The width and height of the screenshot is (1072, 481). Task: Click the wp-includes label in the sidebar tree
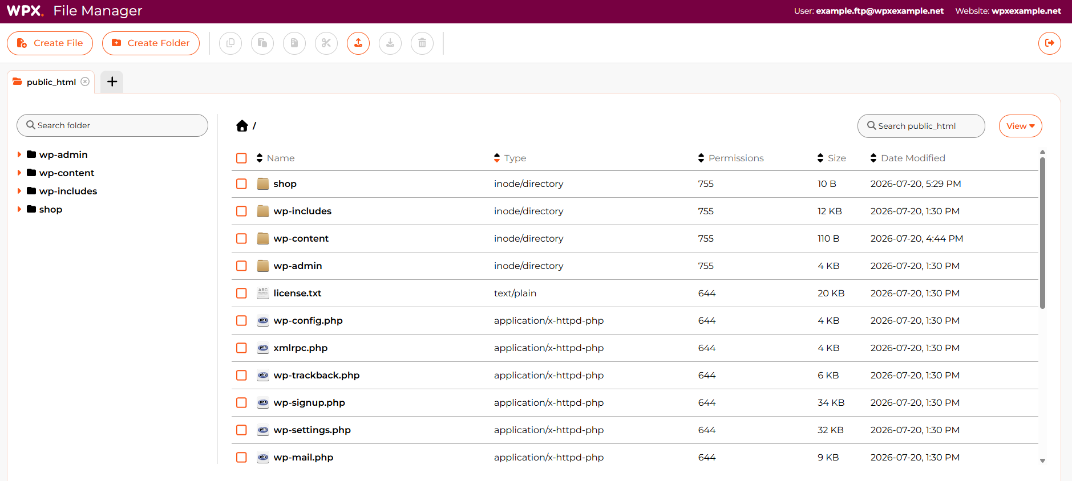(x=68, y=191)
